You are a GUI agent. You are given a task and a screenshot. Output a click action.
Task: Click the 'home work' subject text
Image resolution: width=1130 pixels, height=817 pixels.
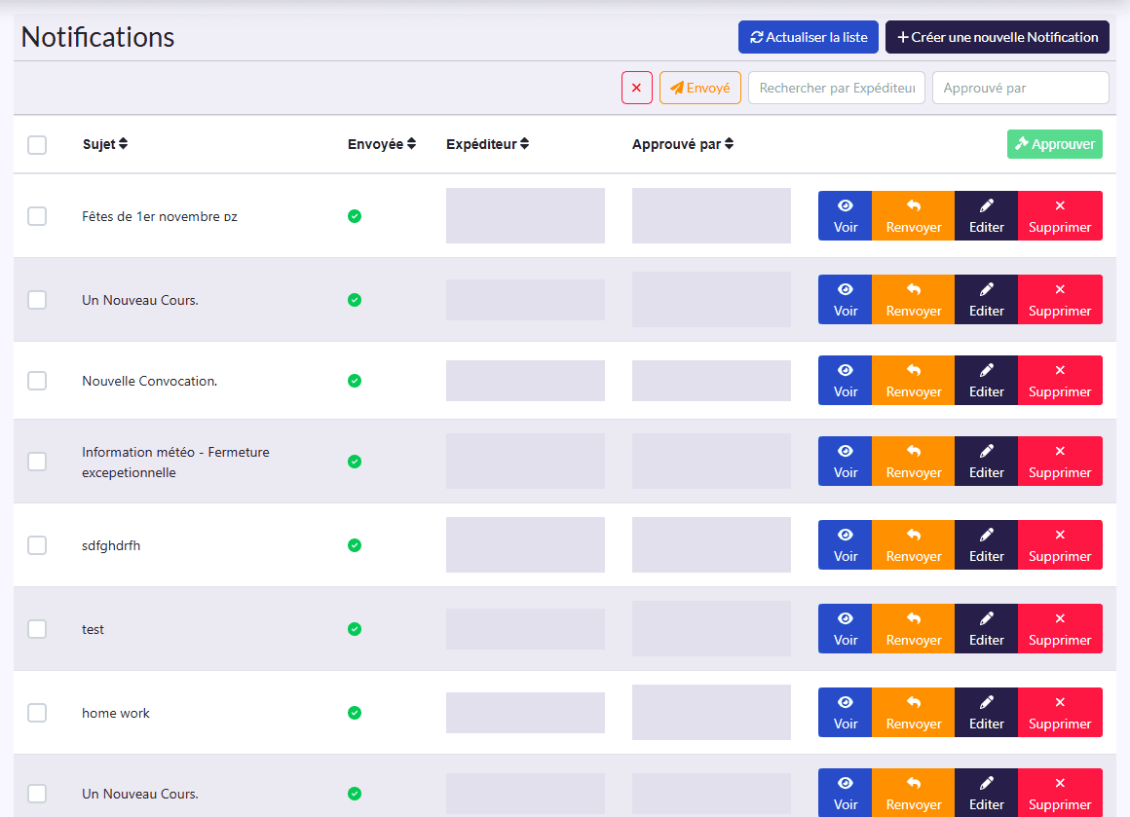[x=115, y=713]
